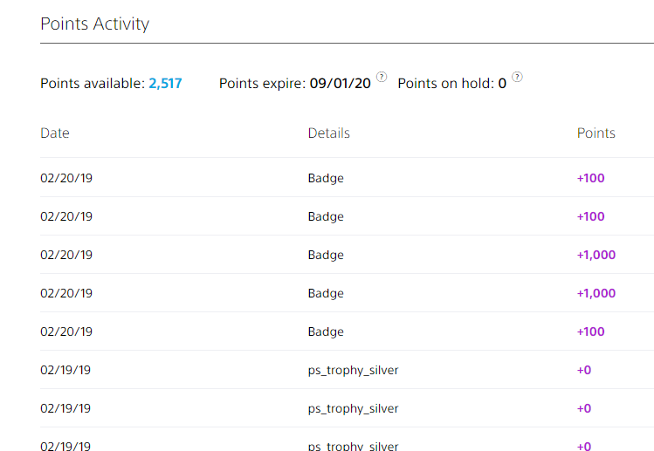Click first ps_trophy_silver details entry
The height and width of the screenshot is (451, 654).
pos(354,370)
